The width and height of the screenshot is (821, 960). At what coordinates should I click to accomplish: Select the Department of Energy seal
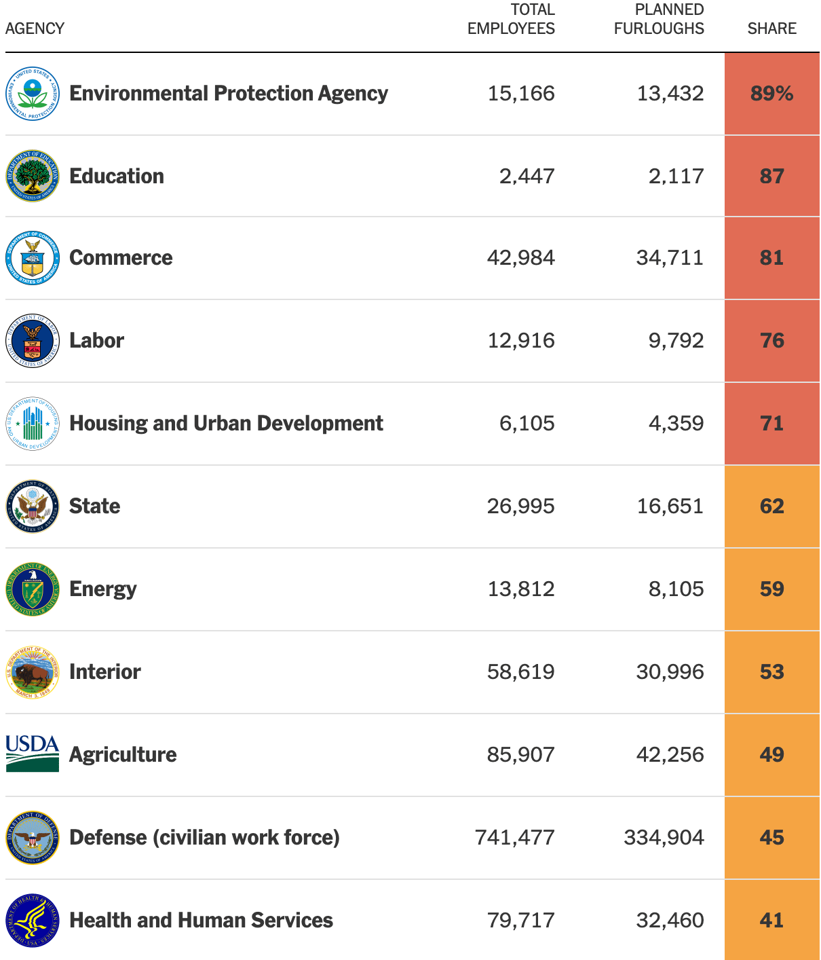tap(33, 589)
